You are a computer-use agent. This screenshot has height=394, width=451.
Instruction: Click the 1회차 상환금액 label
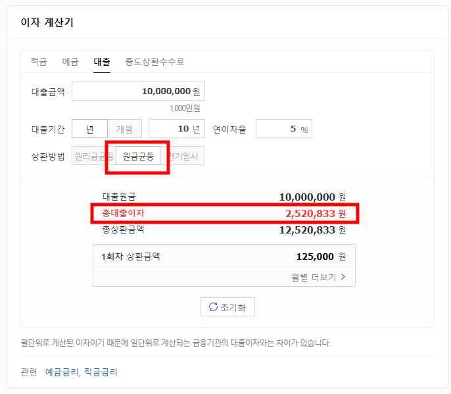coord(131,257)
